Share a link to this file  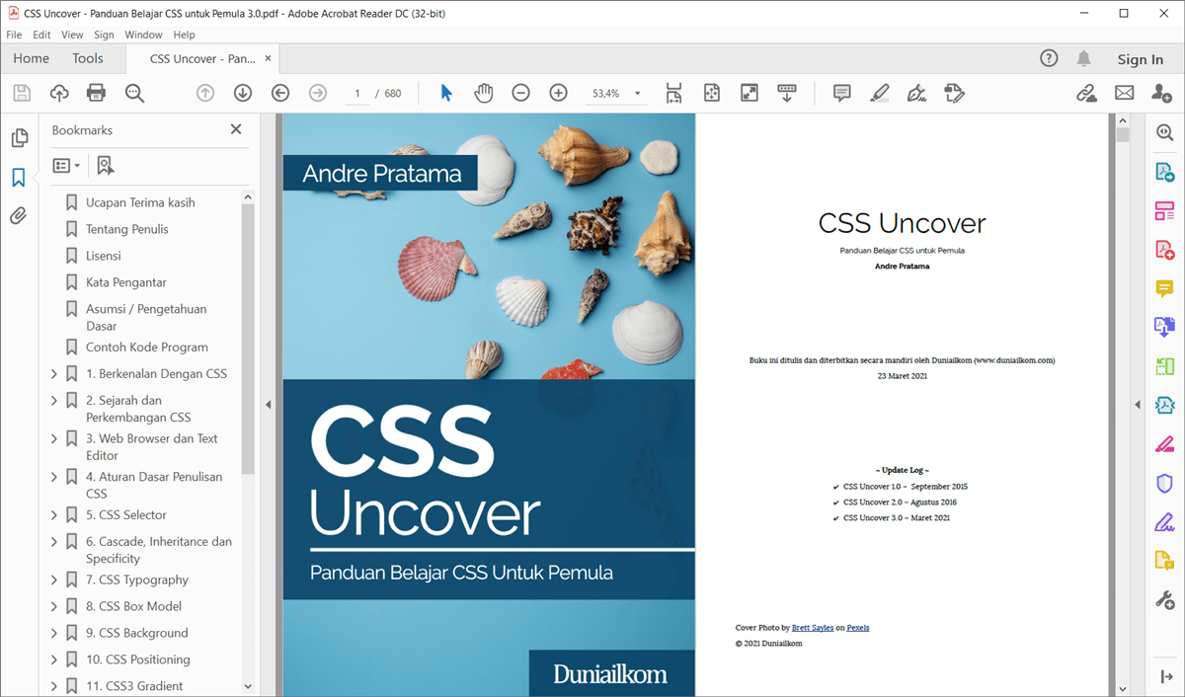point(1086,93)
